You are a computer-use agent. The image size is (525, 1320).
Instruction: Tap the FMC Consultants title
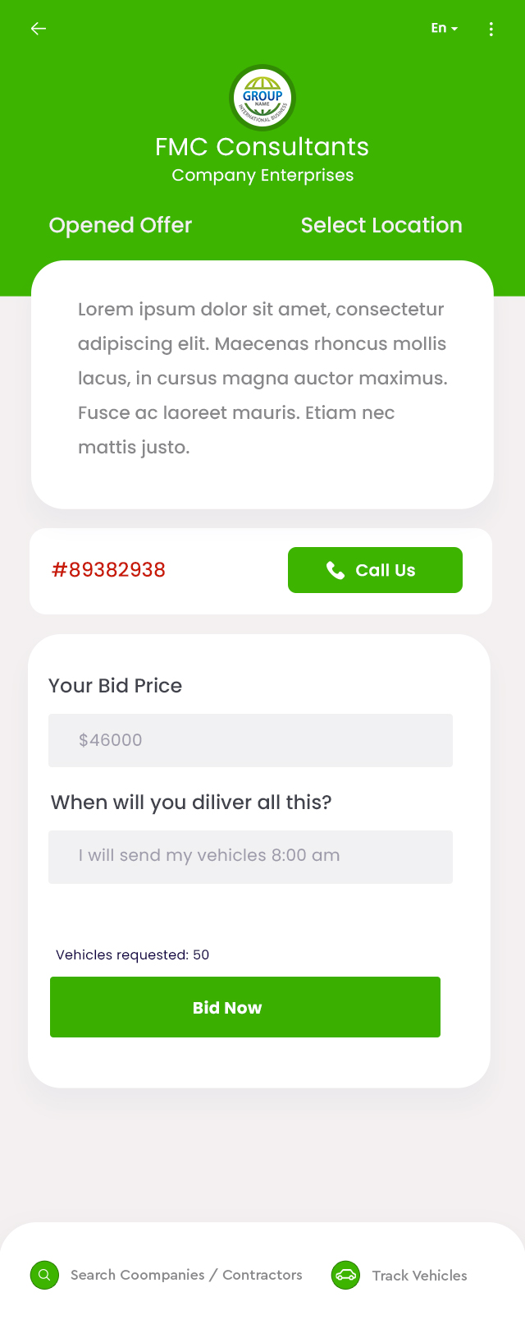pos(262,147)
